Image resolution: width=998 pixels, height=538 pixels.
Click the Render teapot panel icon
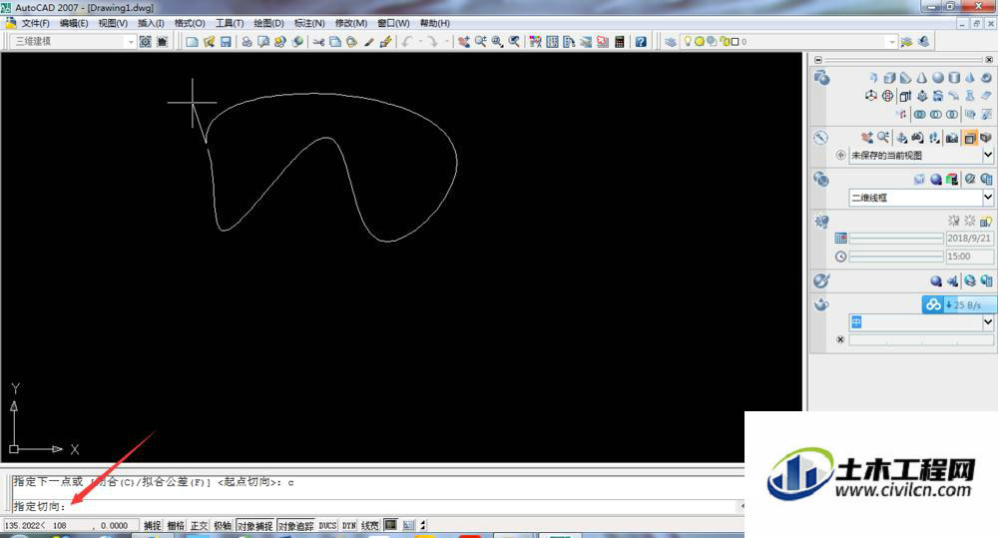(x=821, y=304)
